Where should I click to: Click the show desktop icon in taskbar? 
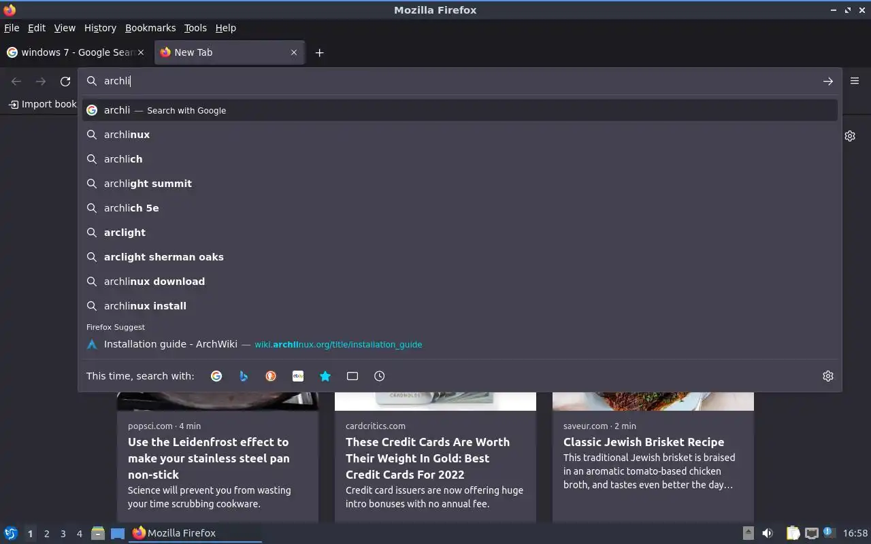pos(118,533)
